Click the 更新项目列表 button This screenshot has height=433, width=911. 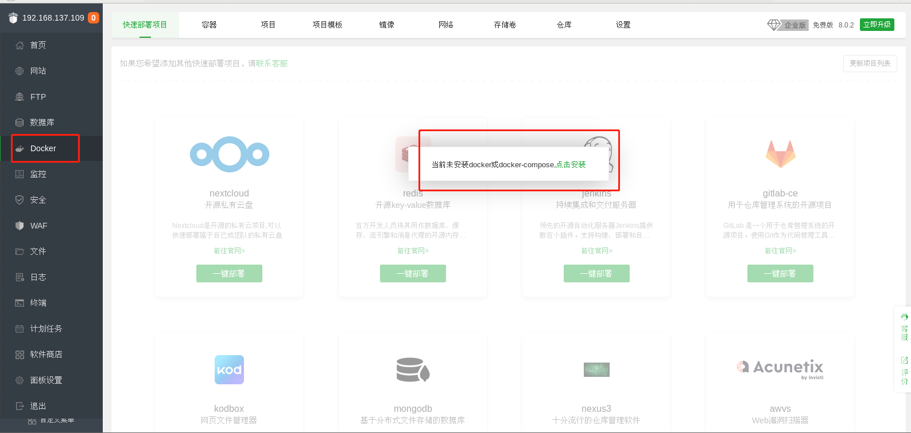pos(870,64)
